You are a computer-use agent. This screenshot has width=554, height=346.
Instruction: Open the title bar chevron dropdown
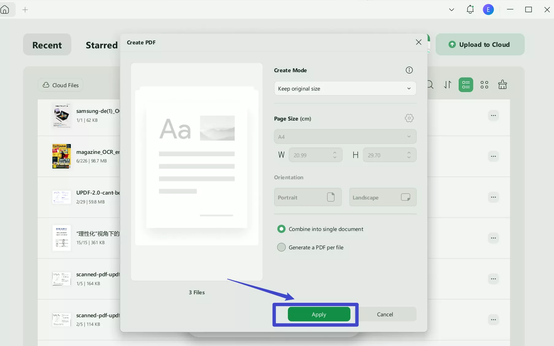tap(451, 9)
